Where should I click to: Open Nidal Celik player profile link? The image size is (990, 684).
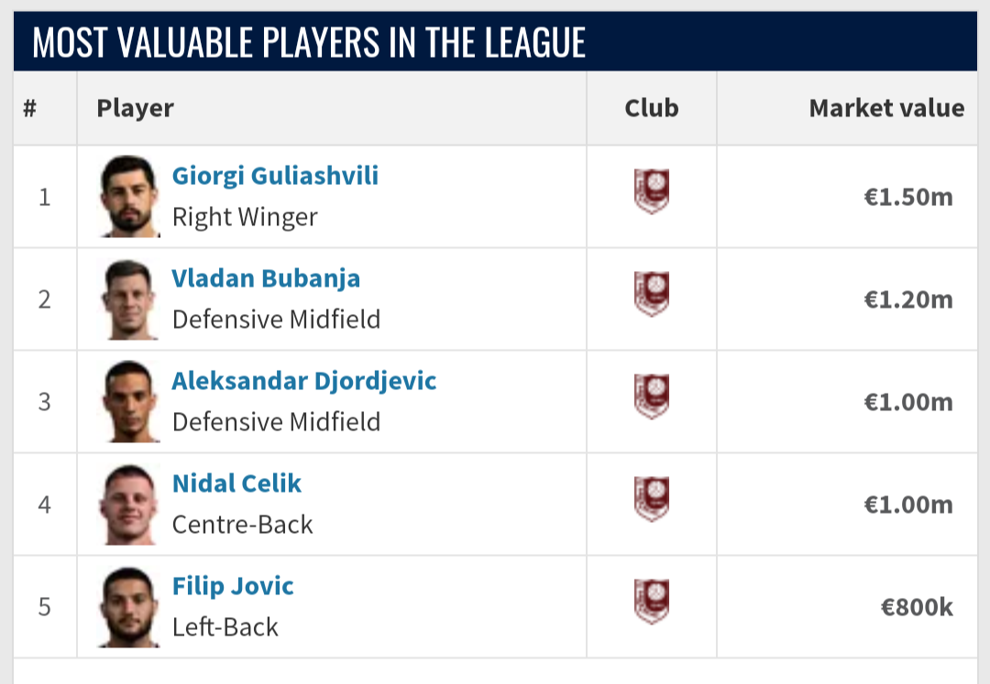(x=236, y=483)
